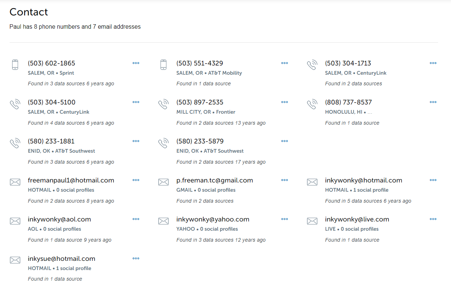Select email freemanpaul1@hotmail.com

[x=71, y=180]
